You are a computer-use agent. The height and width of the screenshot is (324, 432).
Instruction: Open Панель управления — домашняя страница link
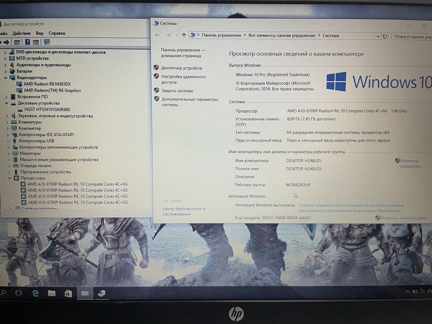[x=183, y=53]
